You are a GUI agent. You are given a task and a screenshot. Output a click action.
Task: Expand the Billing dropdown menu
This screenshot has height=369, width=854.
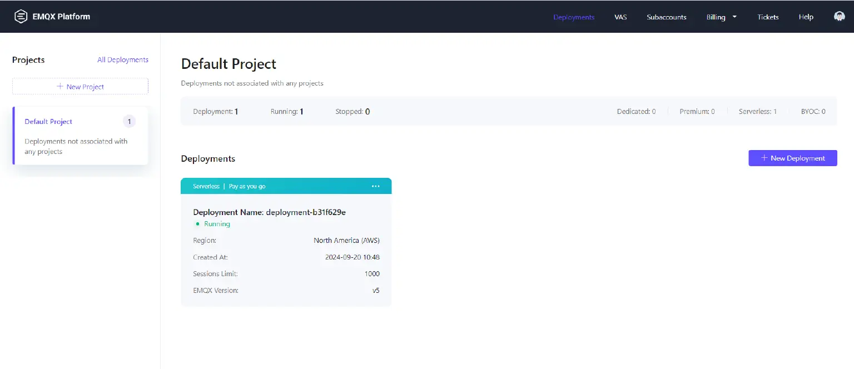point(716,17)
